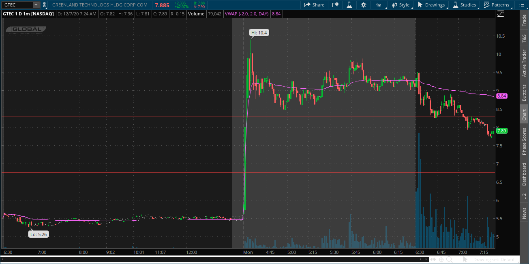Open the 1m timeframe dropdown

[378, 5]
